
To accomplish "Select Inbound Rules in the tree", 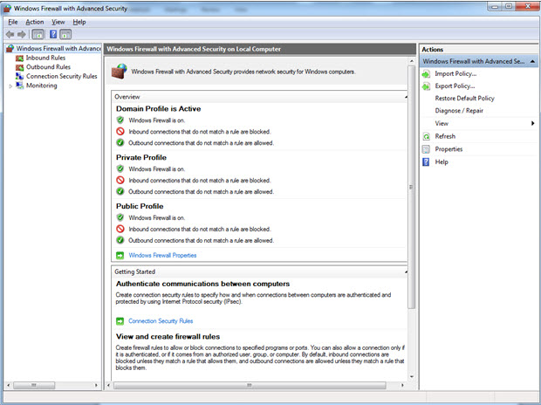I will click(45, 58).
